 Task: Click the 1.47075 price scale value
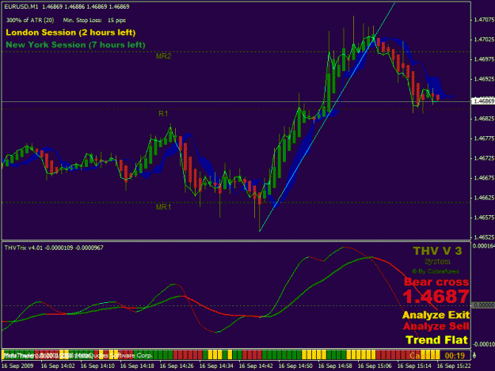484,20
